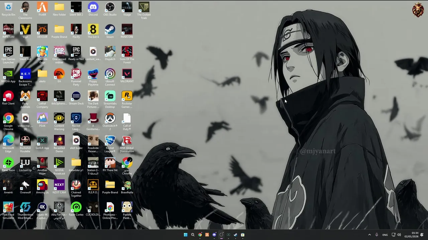
Task: Click the microphone tray icon
Action: click(x=377, y=235)
